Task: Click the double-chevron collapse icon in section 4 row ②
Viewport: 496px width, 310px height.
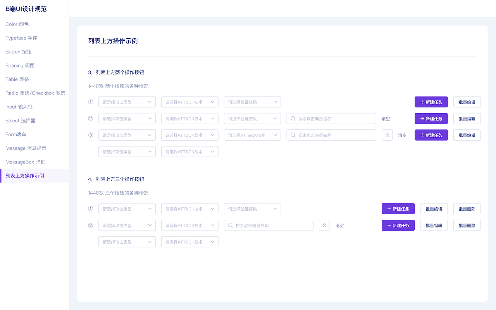Action: click(324, 226)
